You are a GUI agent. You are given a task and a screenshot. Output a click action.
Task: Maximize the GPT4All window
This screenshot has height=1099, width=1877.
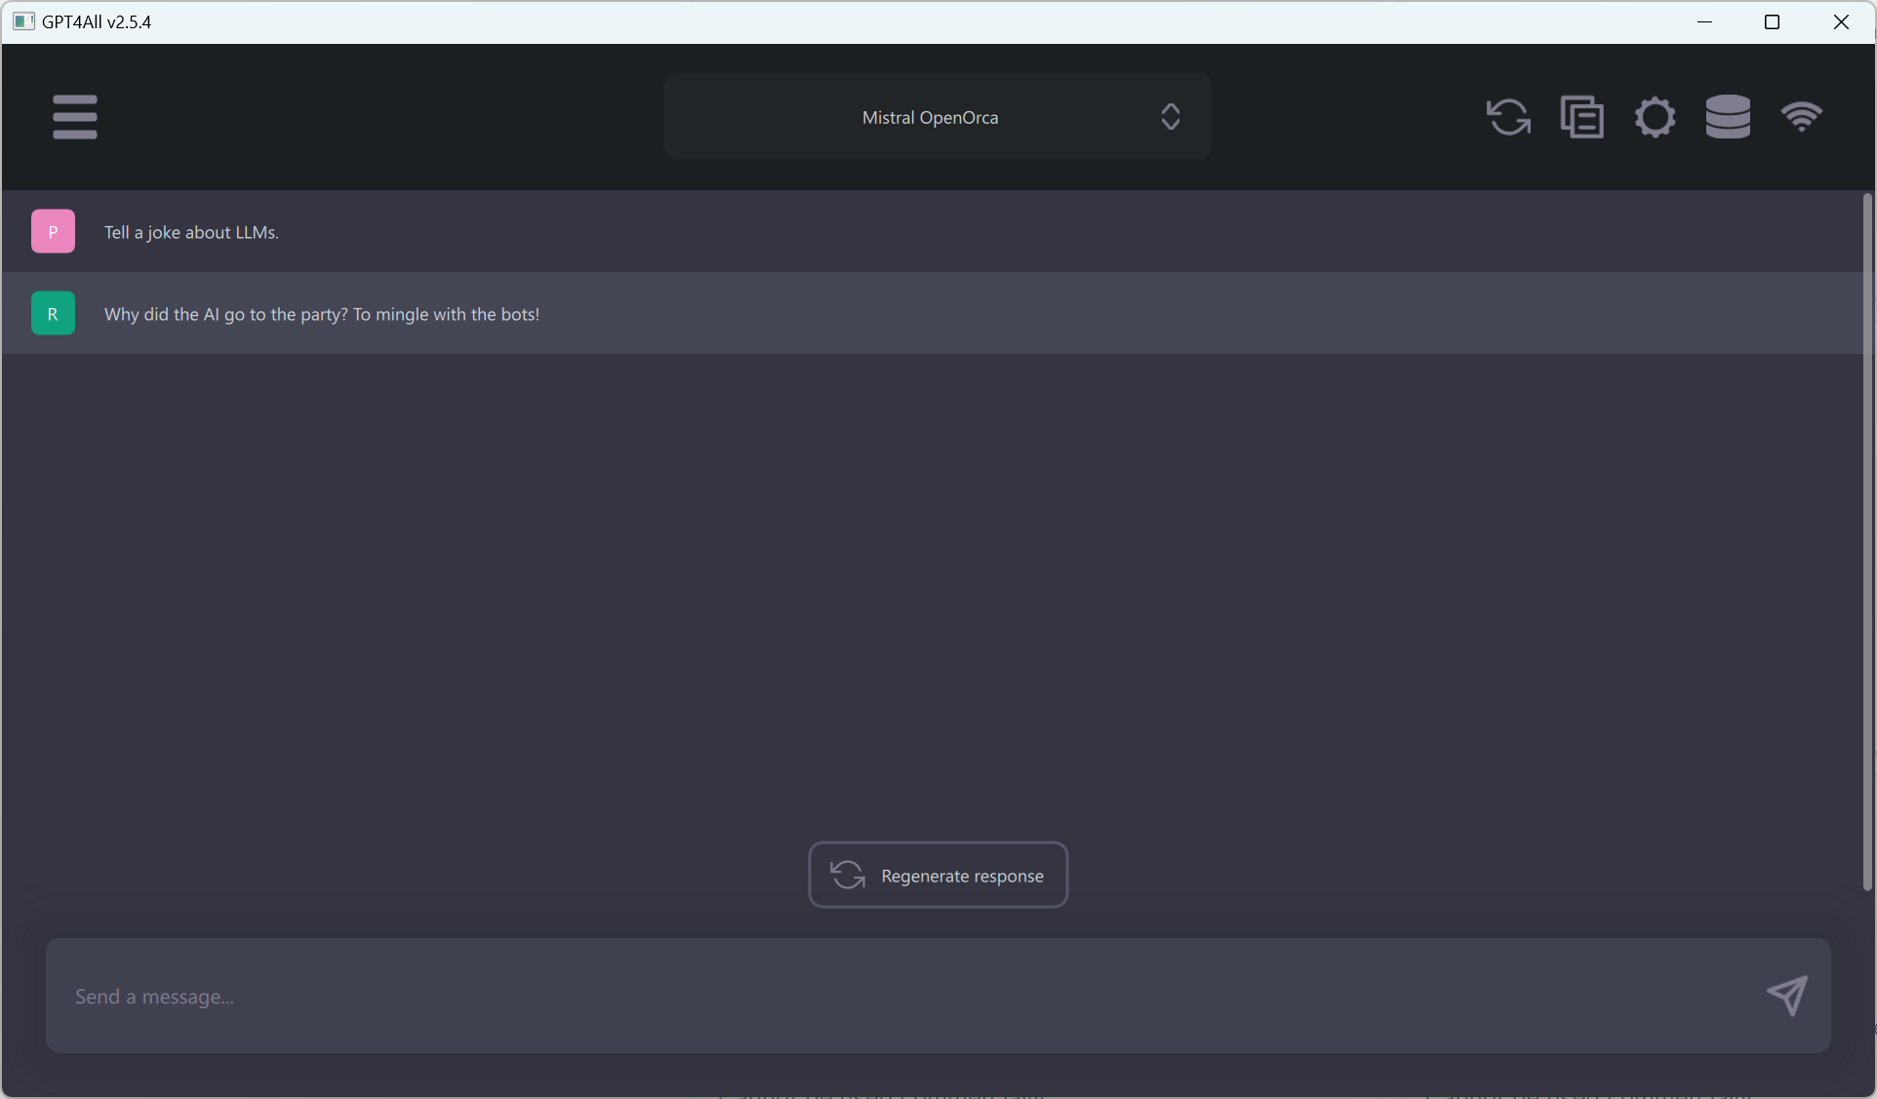click(x=1773, y=21)
